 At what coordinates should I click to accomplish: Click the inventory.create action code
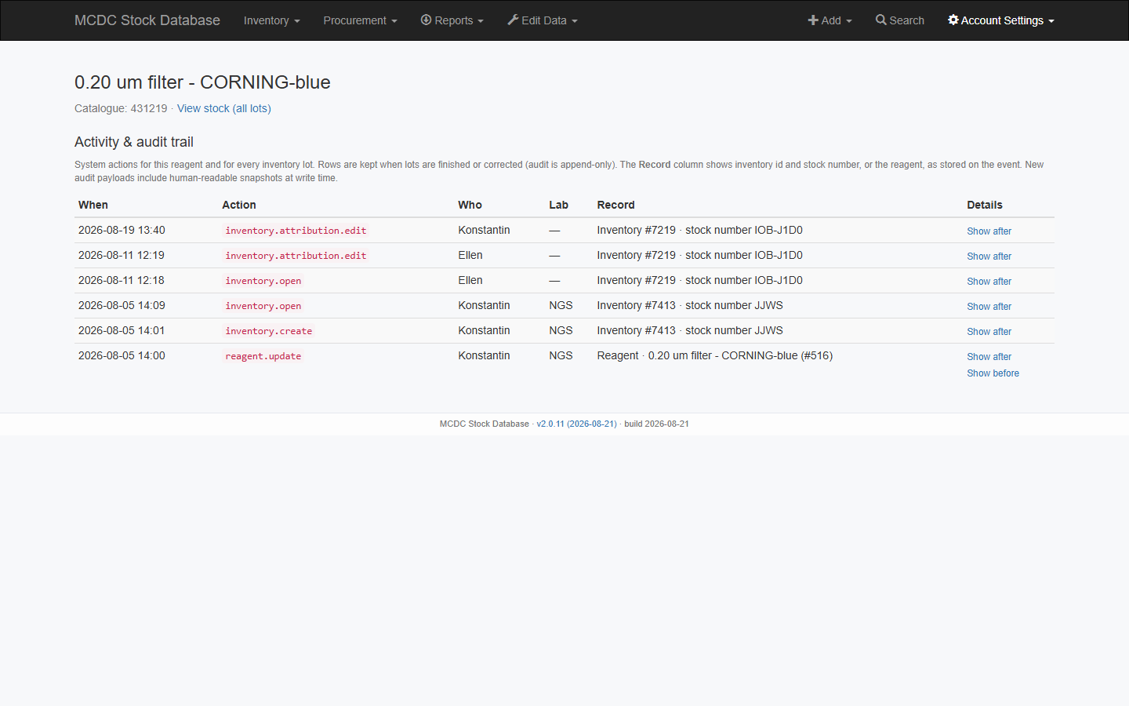pos(269,331)
